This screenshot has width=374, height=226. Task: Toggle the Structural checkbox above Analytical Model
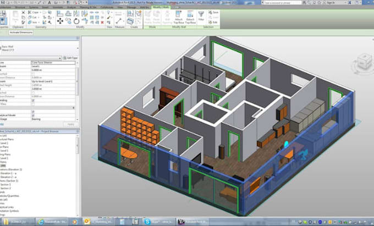33,112
